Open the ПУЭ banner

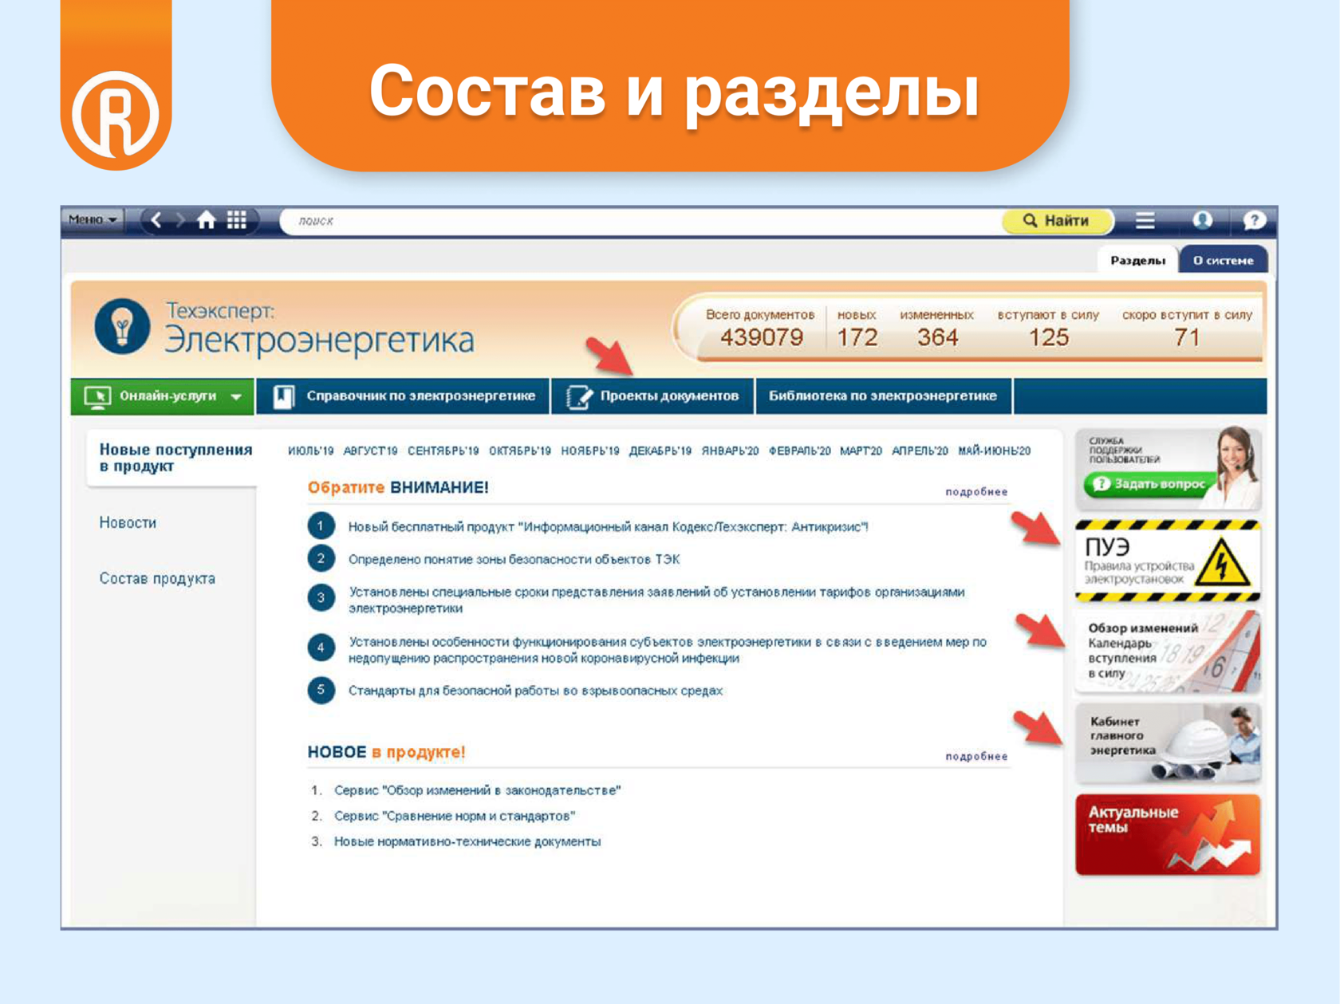1168,560
